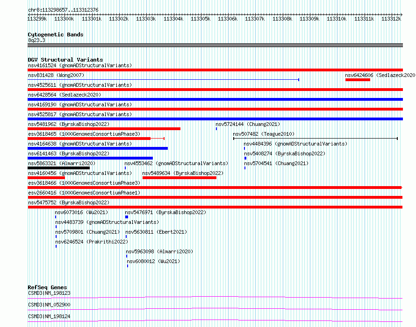Click the nsv5481962 (ByrskaBishop2022) label

pyautogui.click(x=69, y=124)
